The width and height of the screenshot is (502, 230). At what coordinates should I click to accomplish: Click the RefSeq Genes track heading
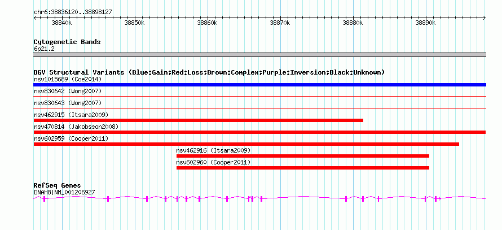[58, 185]
